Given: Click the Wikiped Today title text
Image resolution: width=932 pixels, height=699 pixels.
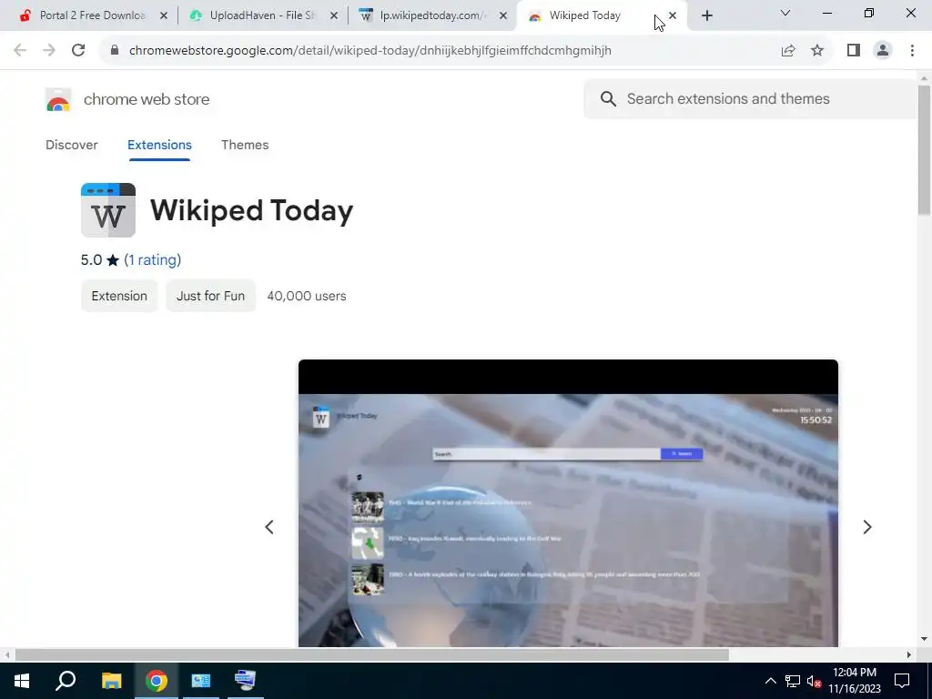Looking at the screenshot, I should click(251, 210).
